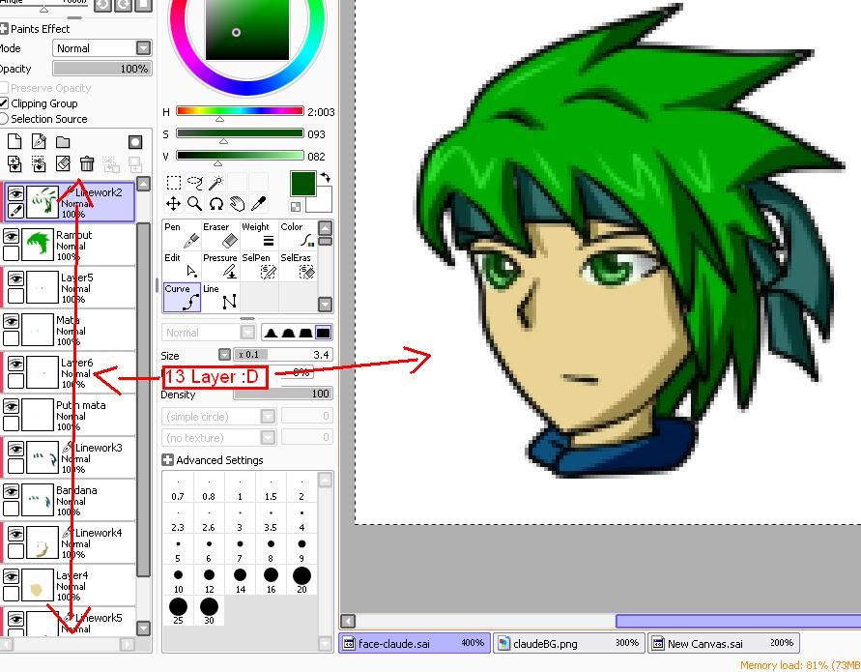Click the Delete Layer trash icon
The image size is (861, 672).
87,164
